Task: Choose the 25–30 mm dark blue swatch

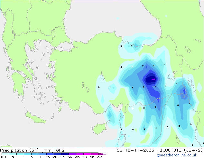Action: [x=65, y=154]
